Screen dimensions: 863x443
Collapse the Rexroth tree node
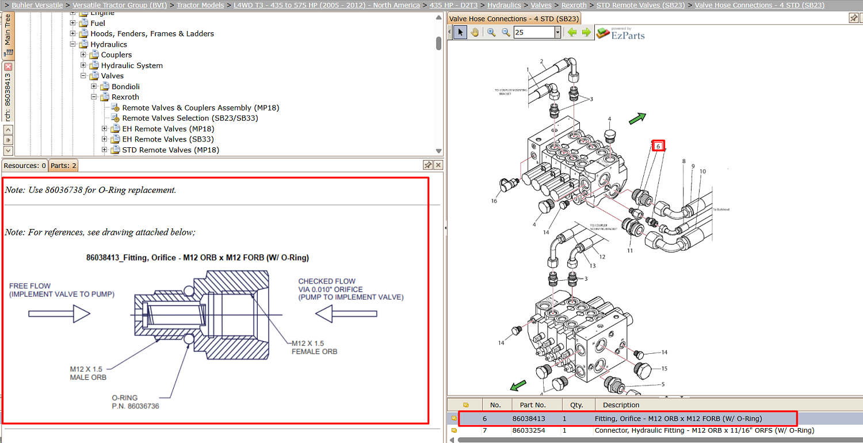click(94, 97)
